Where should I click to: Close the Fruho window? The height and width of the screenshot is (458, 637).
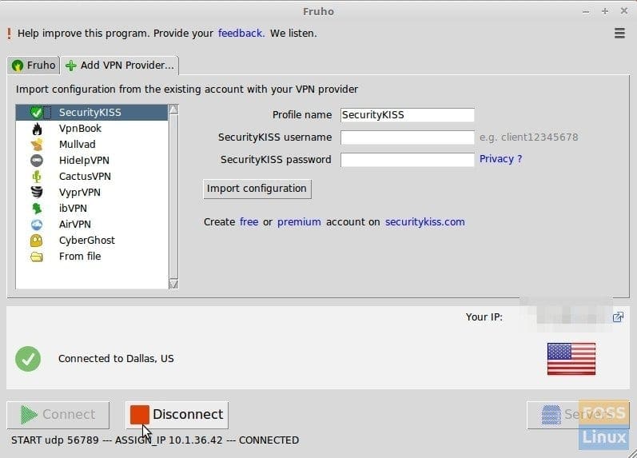pos(624,11)
